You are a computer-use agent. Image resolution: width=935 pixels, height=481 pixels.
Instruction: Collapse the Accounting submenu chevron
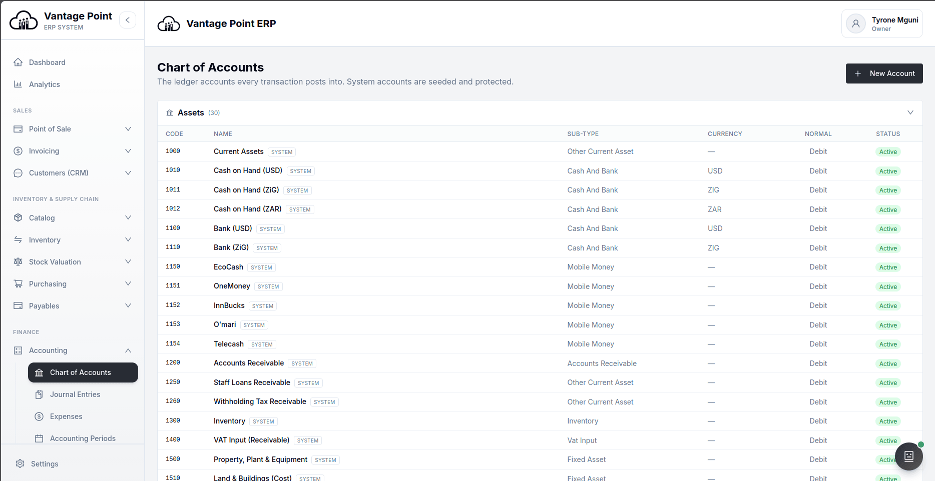pyautogui.click(x=128, y=350)
